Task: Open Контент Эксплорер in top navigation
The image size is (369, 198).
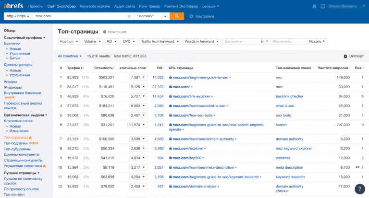Action: tap(181, 6)
